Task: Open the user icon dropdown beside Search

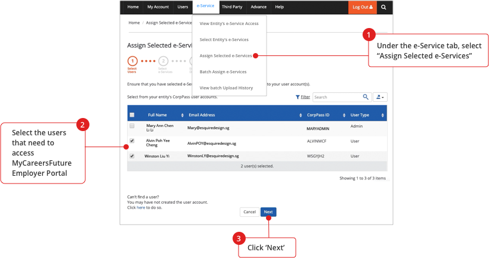Action: click(x=379, y=97)
